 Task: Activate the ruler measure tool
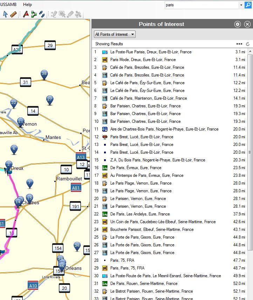(x=14, y=14)
